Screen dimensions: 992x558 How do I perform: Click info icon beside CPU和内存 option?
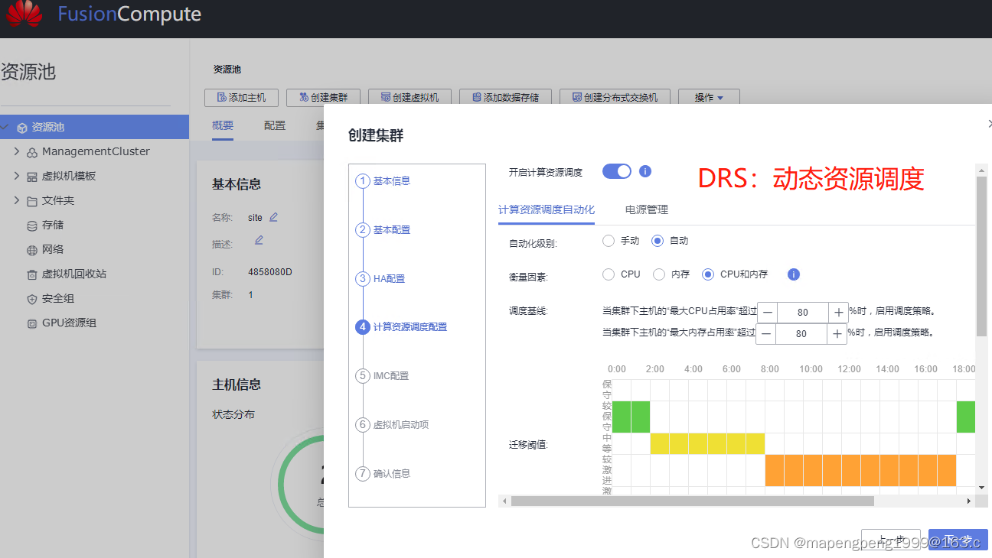point(794,274)
